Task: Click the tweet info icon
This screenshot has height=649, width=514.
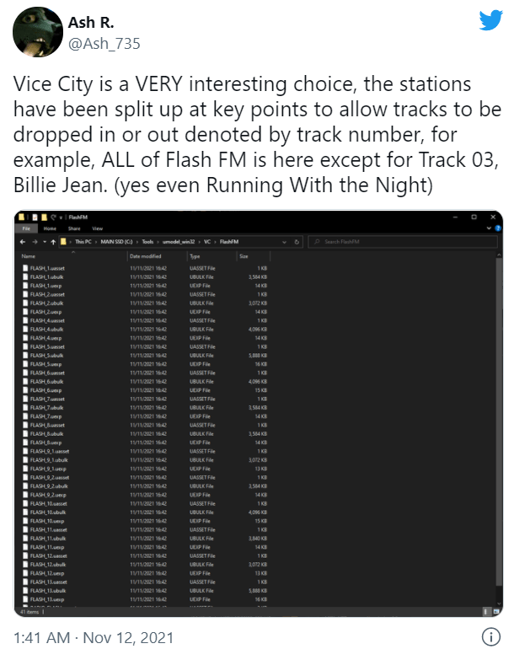Action: (490, 636)
